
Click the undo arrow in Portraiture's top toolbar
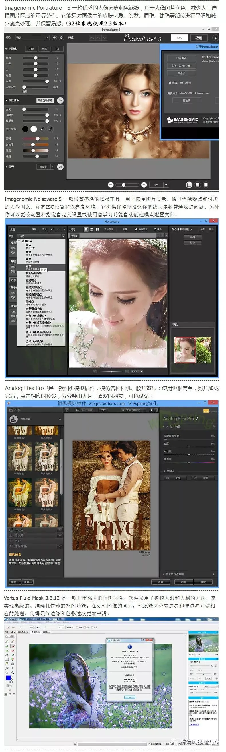coord(92,38)
